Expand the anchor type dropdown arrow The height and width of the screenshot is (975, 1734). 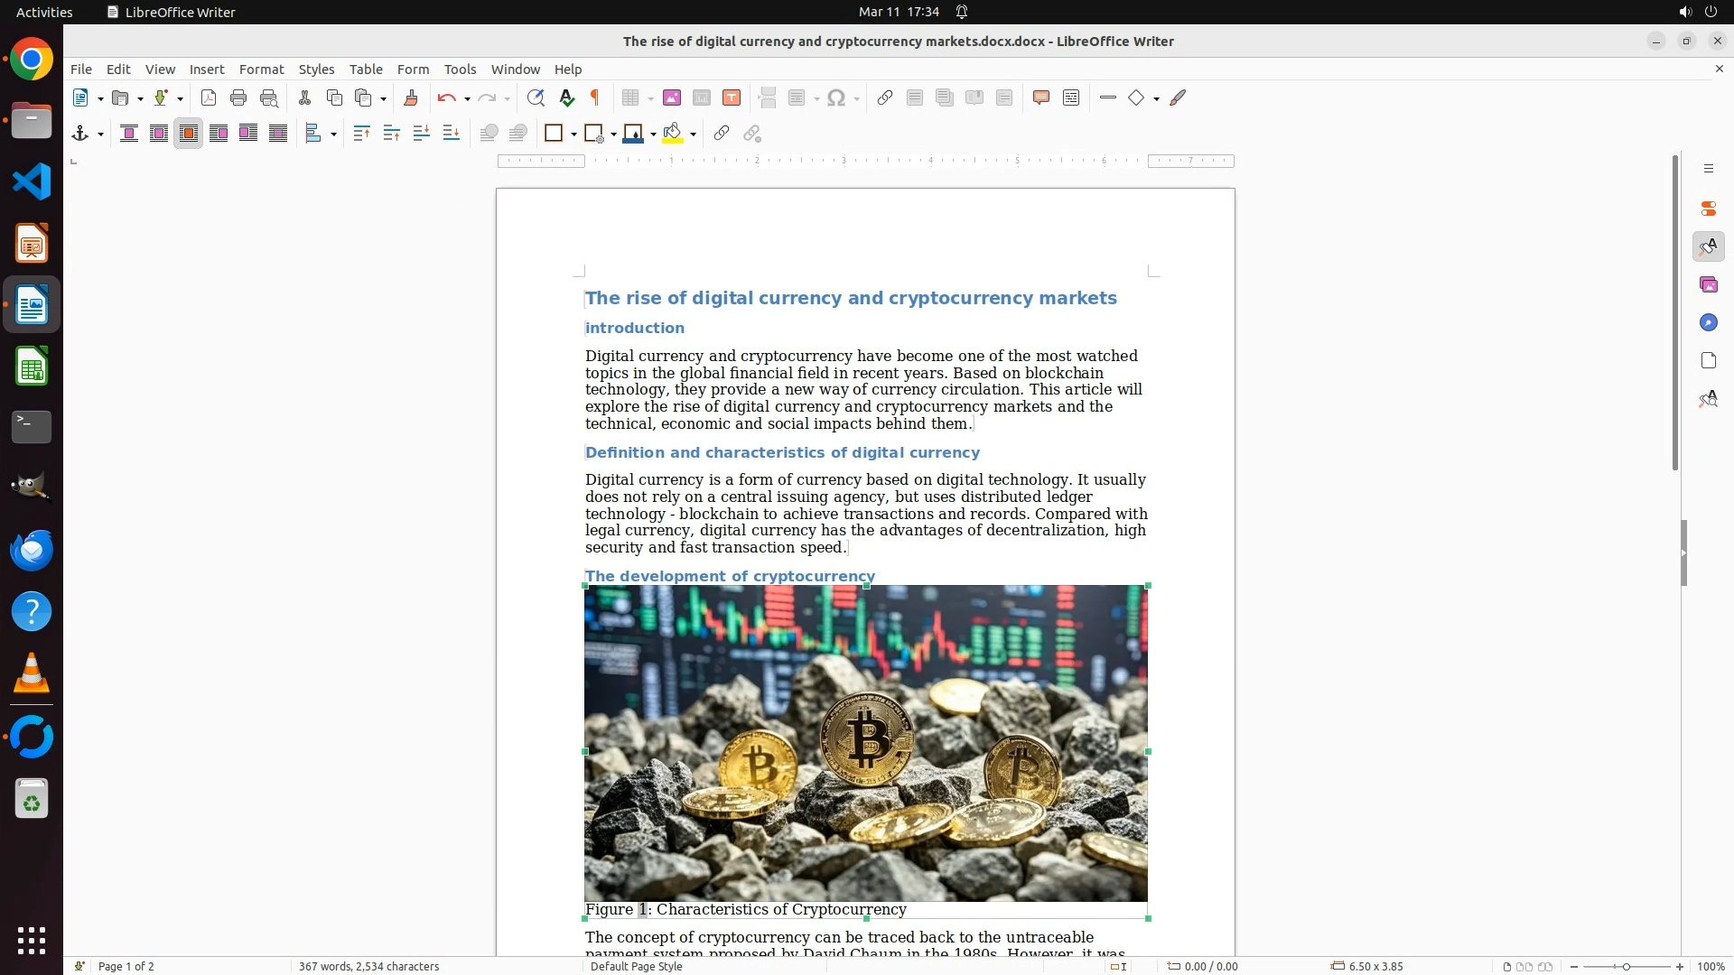pos(100,135)
